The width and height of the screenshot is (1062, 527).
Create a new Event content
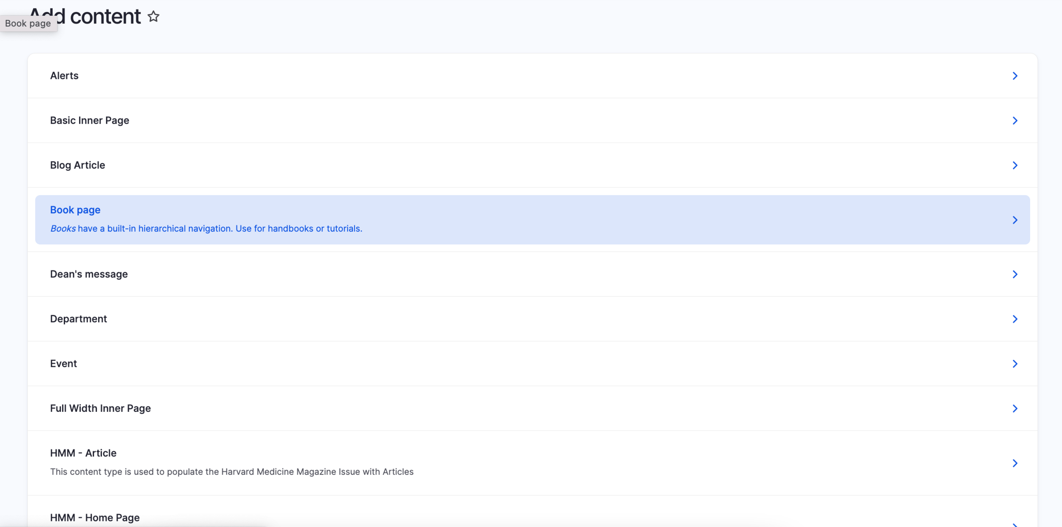[x=63, y=364]
